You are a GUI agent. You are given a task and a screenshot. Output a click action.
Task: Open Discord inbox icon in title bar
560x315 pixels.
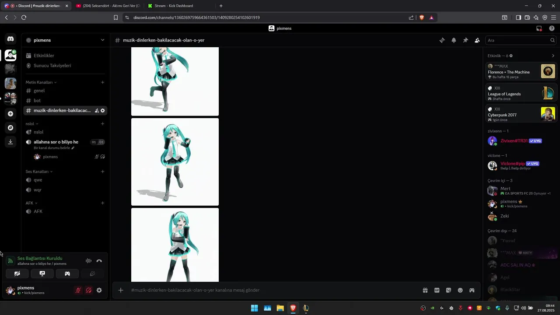[539, 28]
